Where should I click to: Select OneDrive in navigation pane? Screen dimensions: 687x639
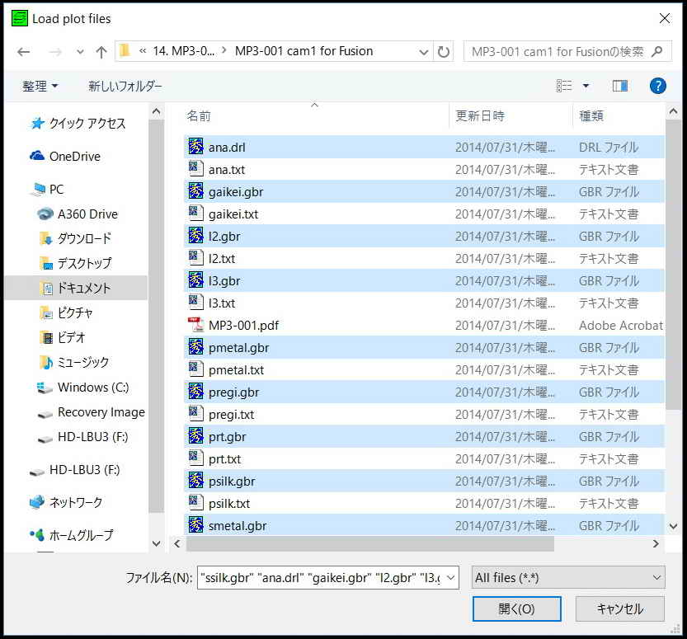74,156
